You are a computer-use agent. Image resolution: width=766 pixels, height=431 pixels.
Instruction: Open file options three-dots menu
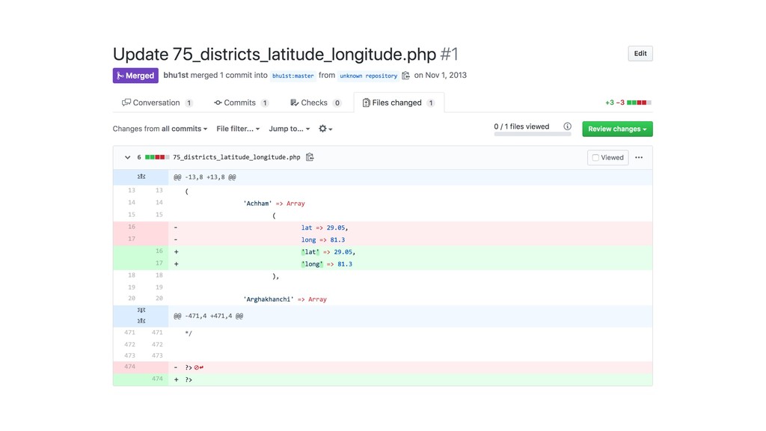(639, 157)
